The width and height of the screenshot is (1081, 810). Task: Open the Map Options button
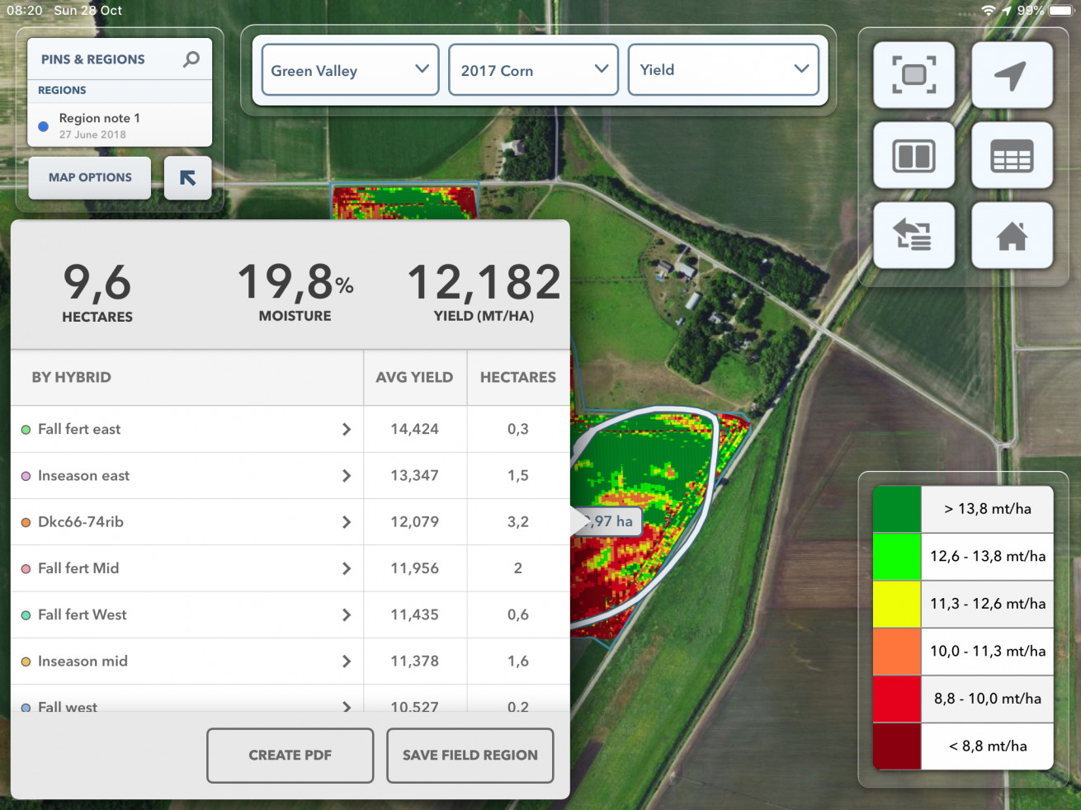90,177
